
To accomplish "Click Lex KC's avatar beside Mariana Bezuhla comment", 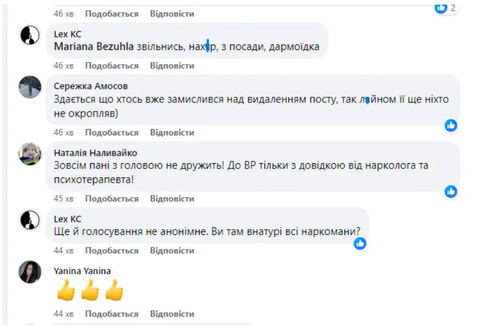I will pos(30,35).
